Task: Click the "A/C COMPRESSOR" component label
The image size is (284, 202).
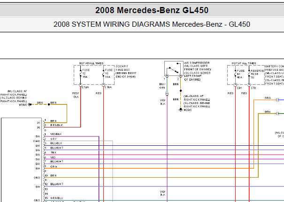Action: (x=197, y=63)
